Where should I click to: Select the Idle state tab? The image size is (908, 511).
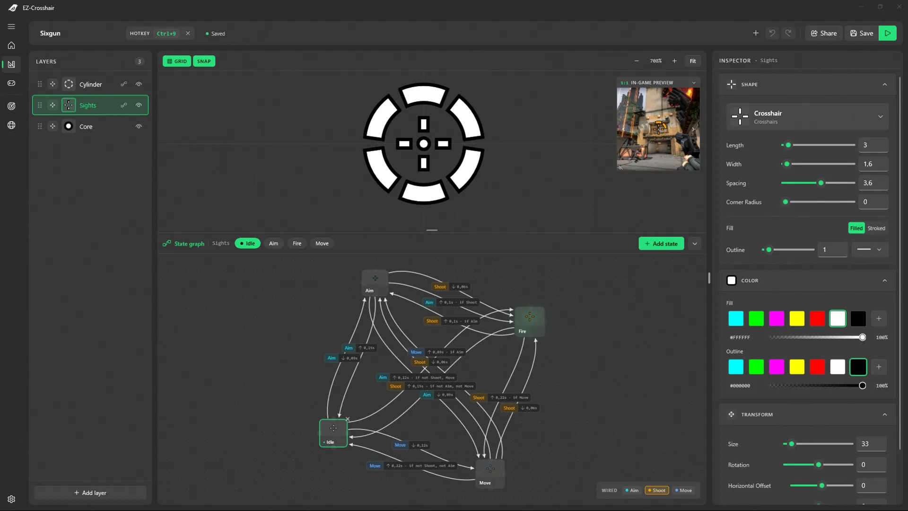247,243
